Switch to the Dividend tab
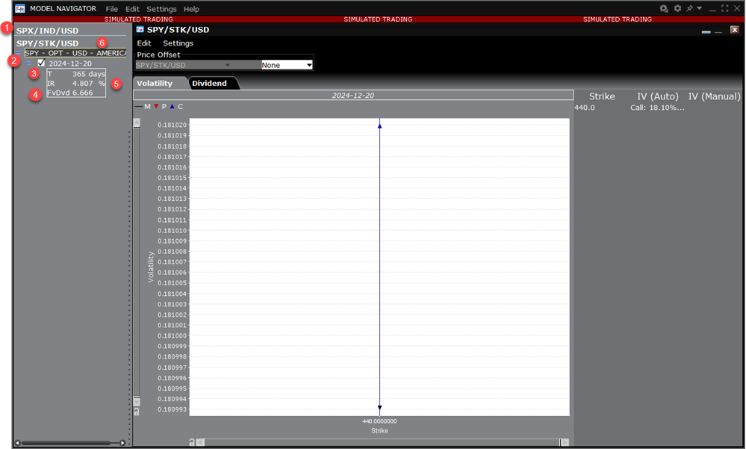 (209, 83)
